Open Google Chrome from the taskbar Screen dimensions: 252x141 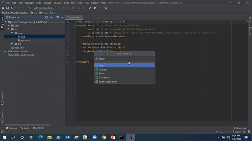point(104,137)
